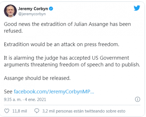Click the circled info icon
The width and height of the screenshot is (146, 117).
click(x=138, y=99)
